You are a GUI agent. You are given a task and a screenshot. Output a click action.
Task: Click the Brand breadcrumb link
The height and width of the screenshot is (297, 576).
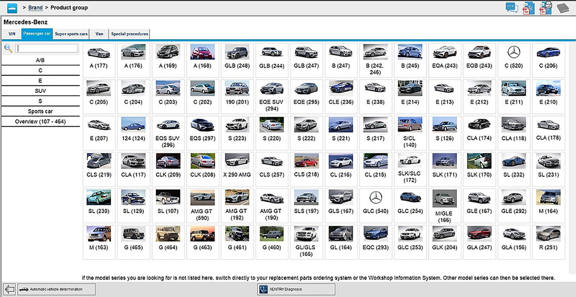(35, 8)
